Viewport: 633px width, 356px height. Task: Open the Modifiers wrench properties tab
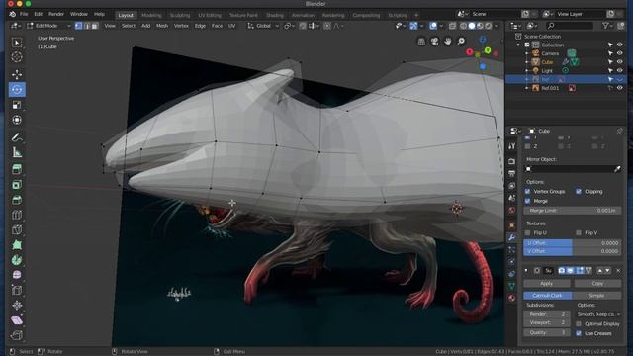512,237
